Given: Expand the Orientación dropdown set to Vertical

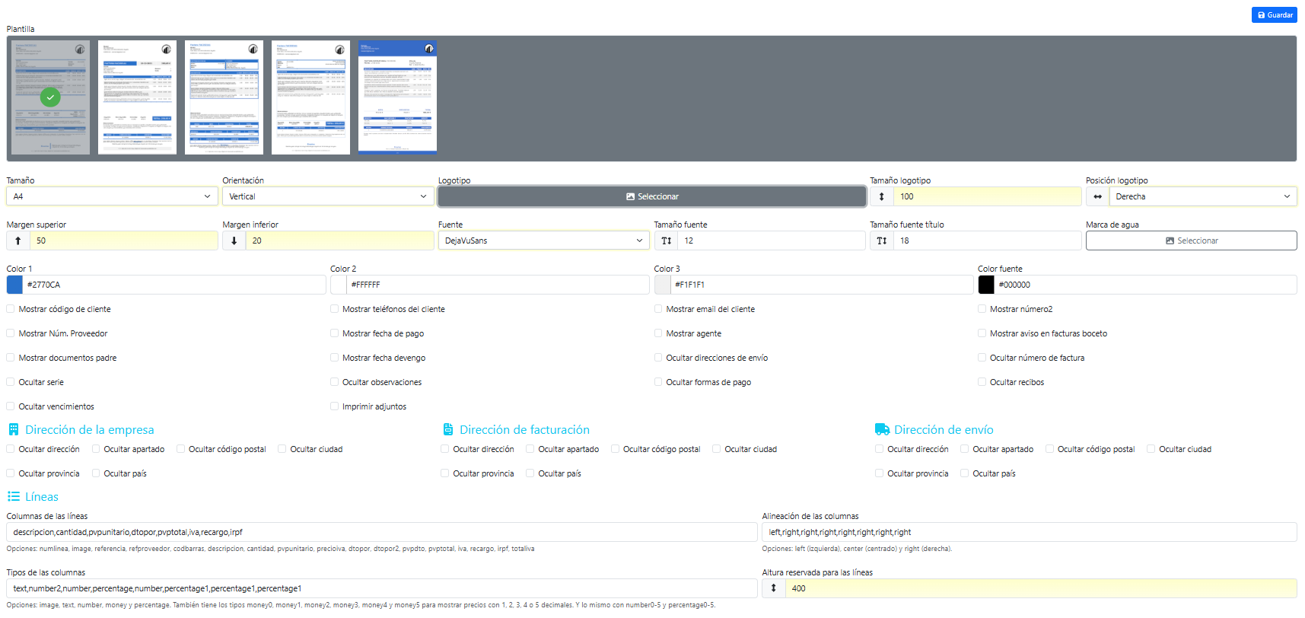Looking at the screenshot, I should 327,196.
